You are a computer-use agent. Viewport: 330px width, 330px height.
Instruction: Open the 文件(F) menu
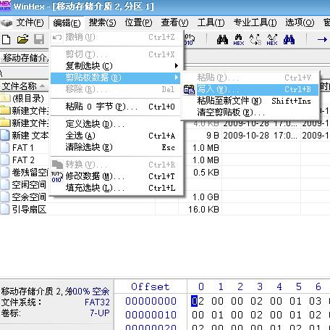tap(30, 23)
